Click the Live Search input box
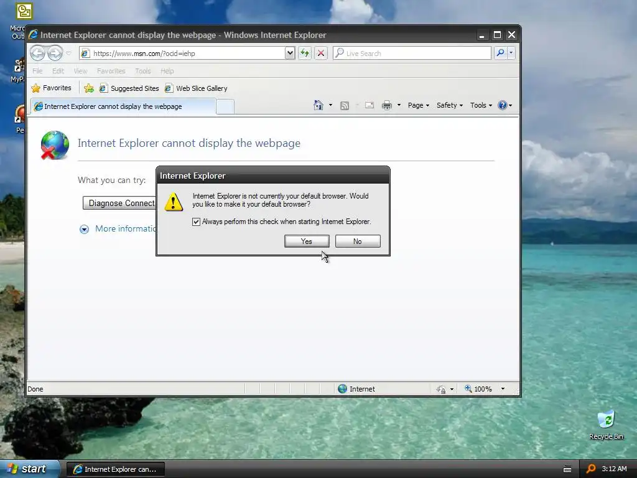The height and width of the screenshot is (478, 637). tap(412, 54)
